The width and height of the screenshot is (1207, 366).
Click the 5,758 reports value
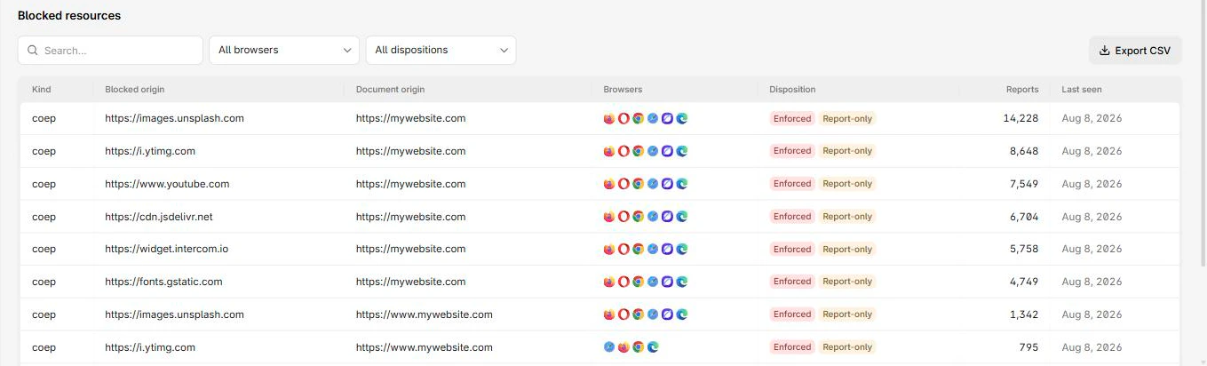(1024, 250)
